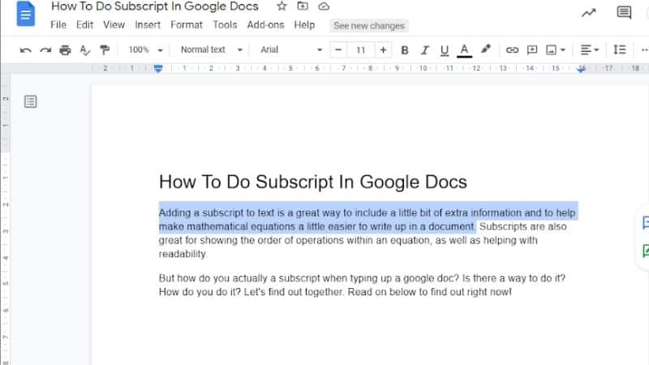Screen dimensions: 649x365
Task: Toggle Bold formatting
Action: tap(405, 50)
